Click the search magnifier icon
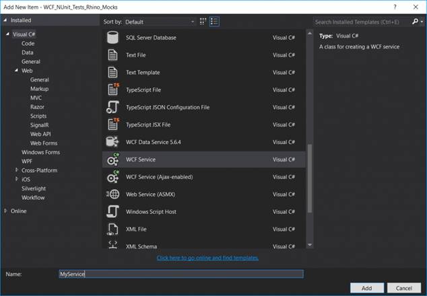The height and width of the screenshot is (296, 427). [x=415, y=22]
